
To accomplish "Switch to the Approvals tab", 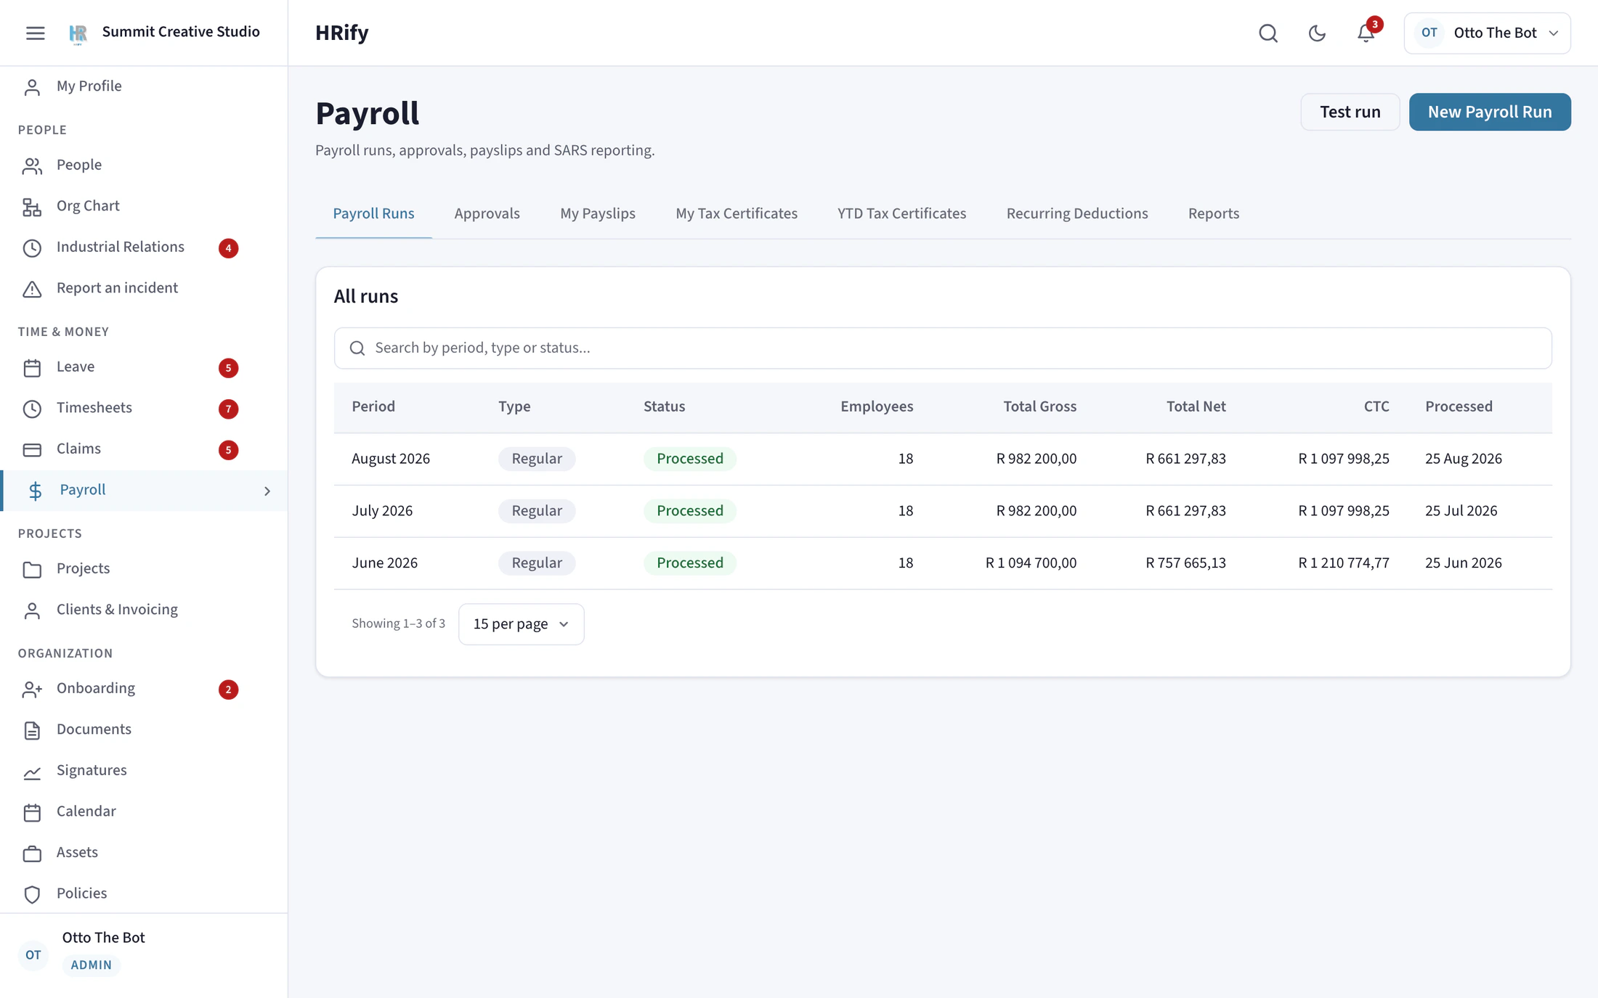I will coord(487,213).
